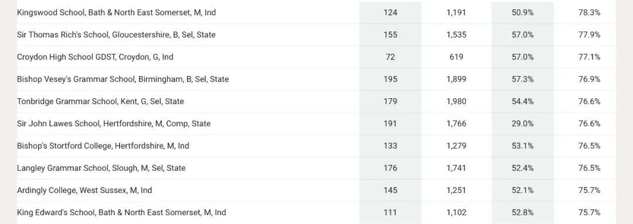Select the 1,980 cell for Tonbridge Grammar
This screenshot has height=224, width=633.
click(x=456, y=102)
